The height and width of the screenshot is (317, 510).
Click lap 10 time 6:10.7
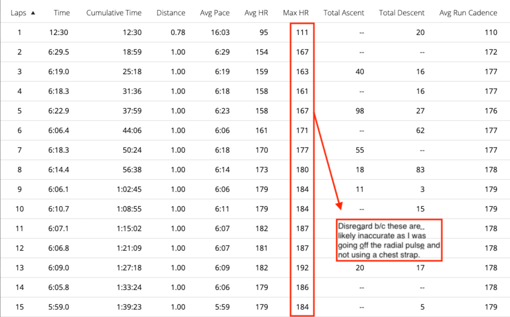[x=59, y=209]
